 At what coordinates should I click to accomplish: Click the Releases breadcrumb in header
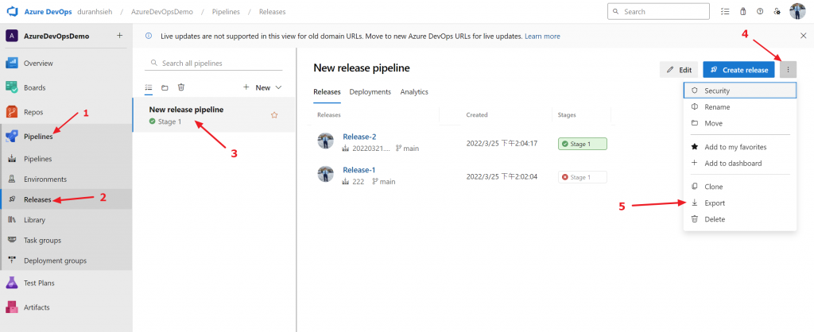coord(272,11)
